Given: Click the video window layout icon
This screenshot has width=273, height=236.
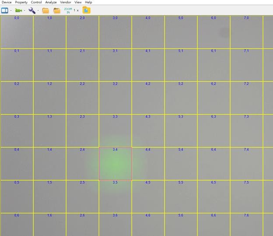Looking at the screenshot, I should [5, 10].
